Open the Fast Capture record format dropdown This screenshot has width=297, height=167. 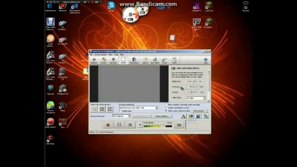(x=122, y=116)
